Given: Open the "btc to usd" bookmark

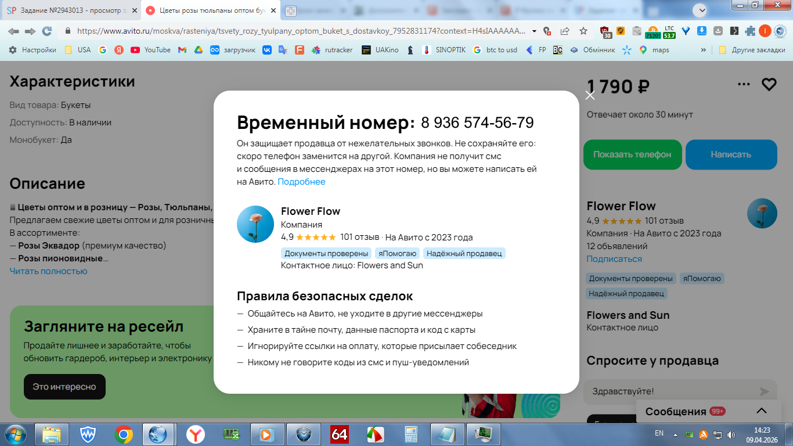Looking at the screenshot, I should [495, 50].
